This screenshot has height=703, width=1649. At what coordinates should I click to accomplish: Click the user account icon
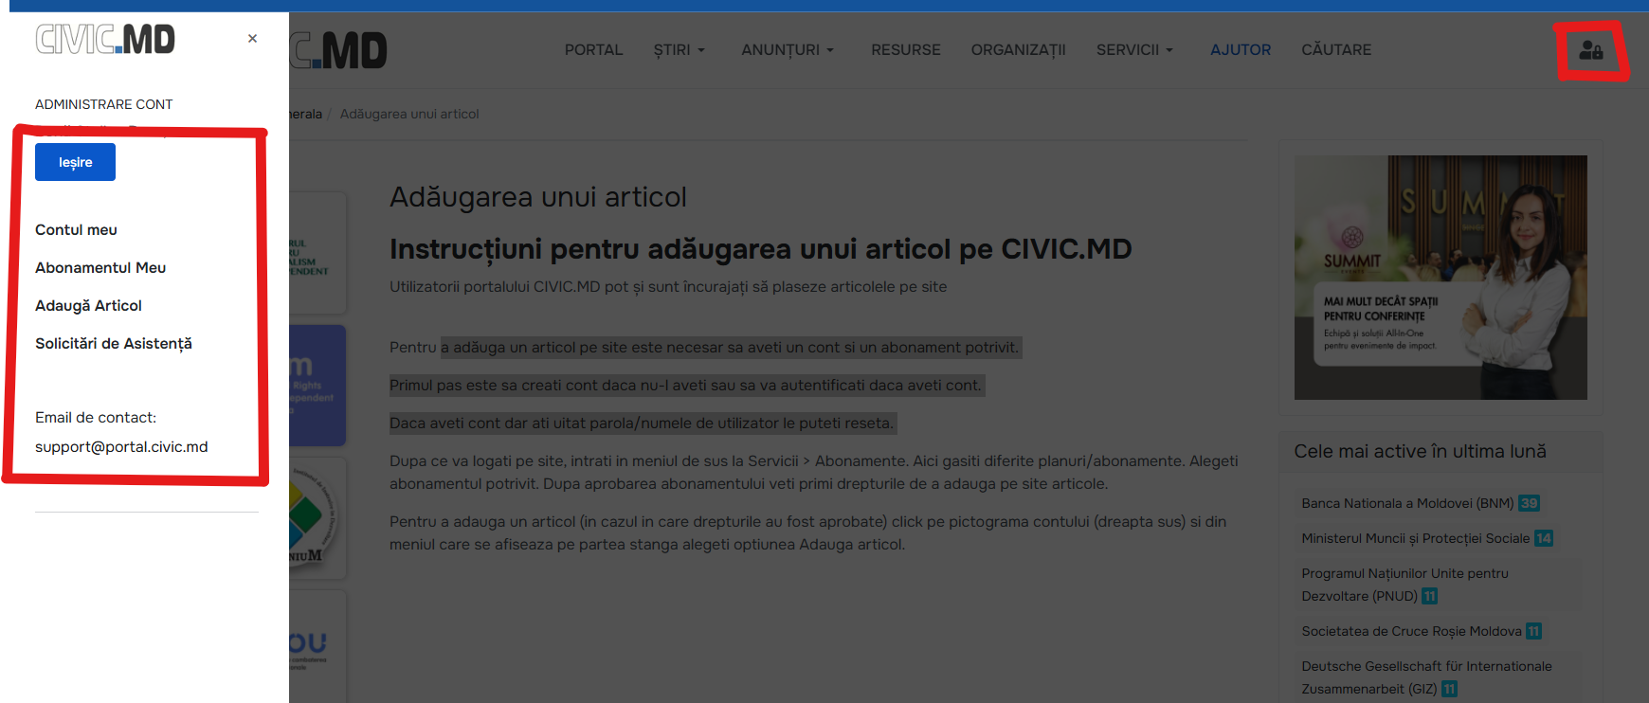1590,50
